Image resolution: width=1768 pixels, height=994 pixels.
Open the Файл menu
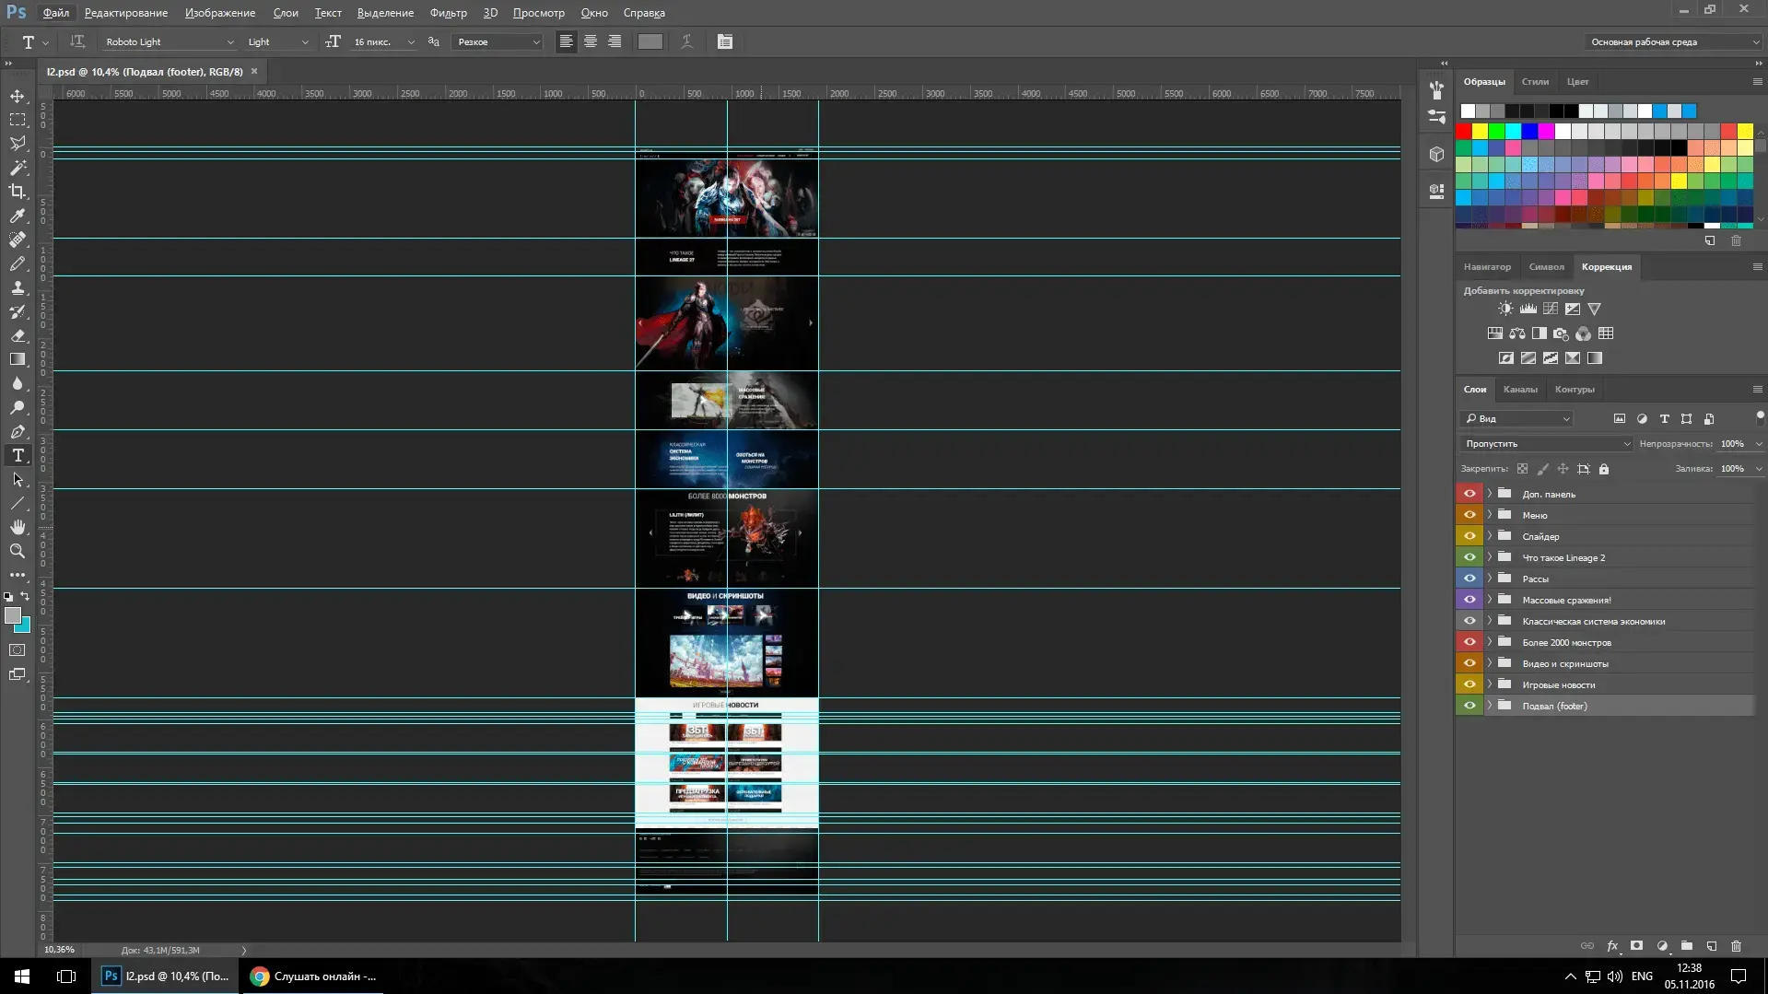(x=56, y=13)
